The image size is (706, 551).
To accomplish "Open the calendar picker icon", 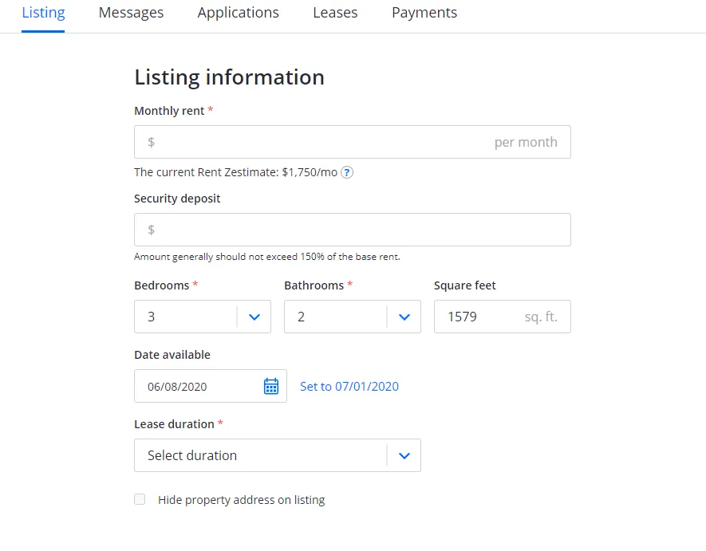I will [x=271, y=387].
